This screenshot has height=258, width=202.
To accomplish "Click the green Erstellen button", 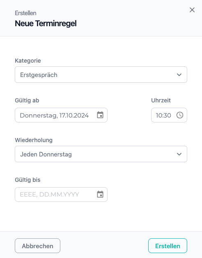I will 168,246.
